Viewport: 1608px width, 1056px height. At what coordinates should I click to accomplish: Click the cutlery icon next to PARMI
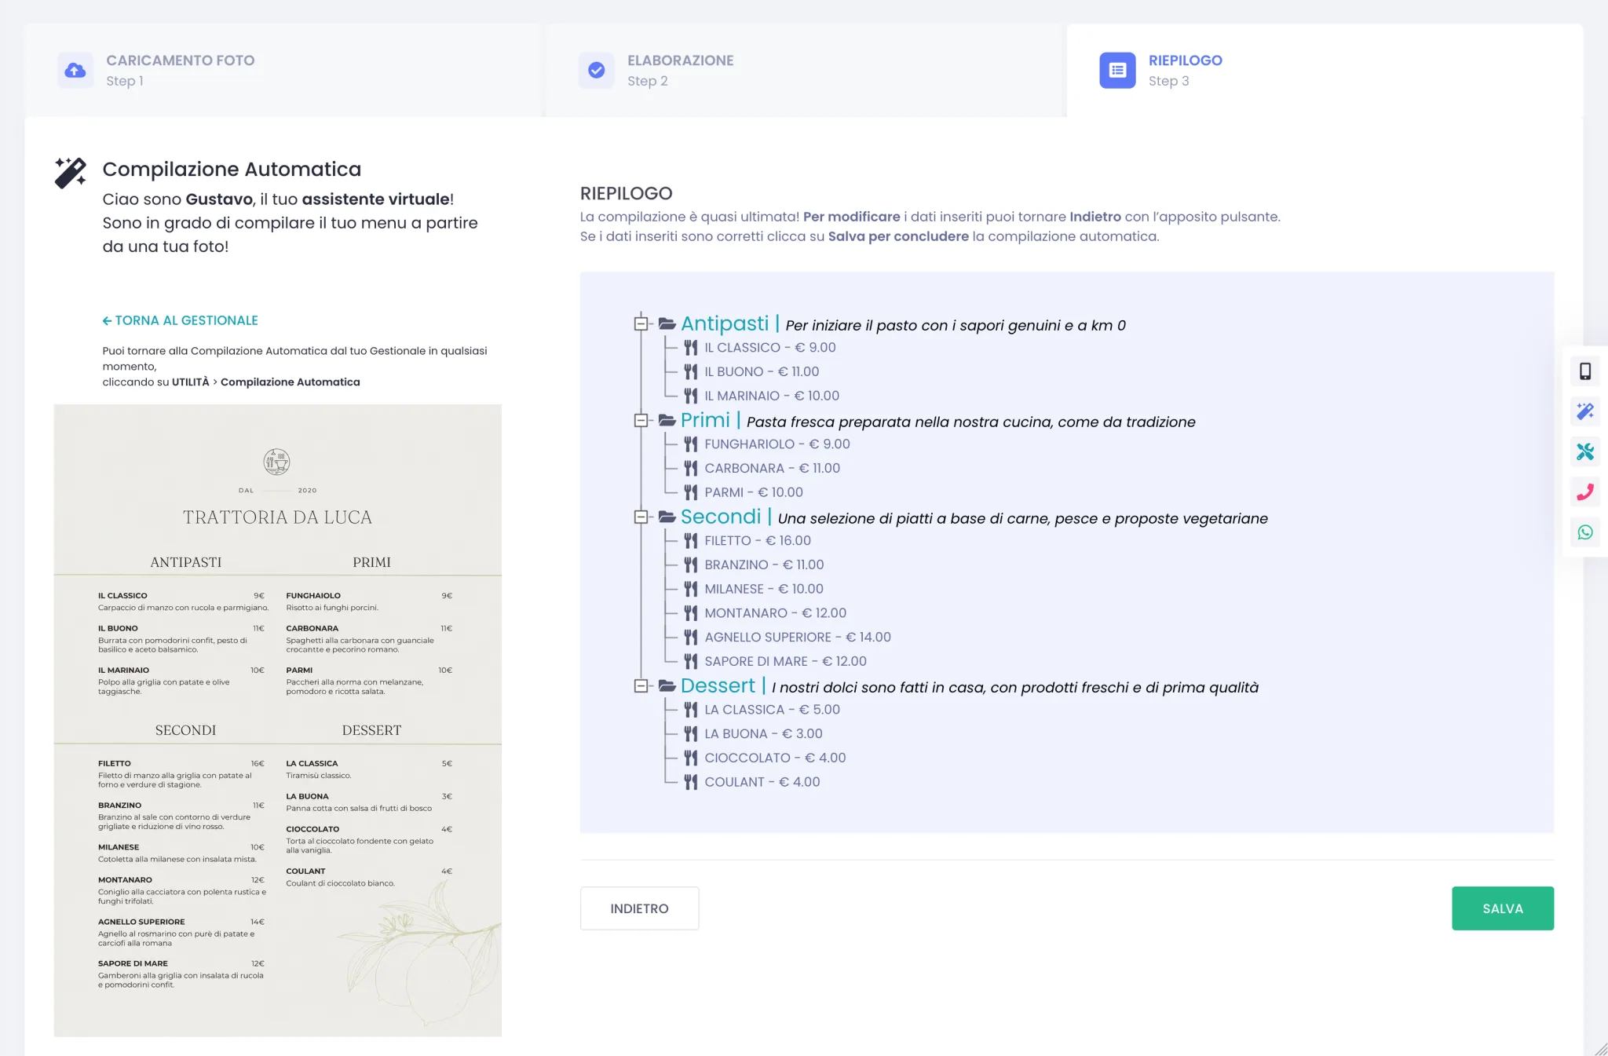[x=690, y=492]
